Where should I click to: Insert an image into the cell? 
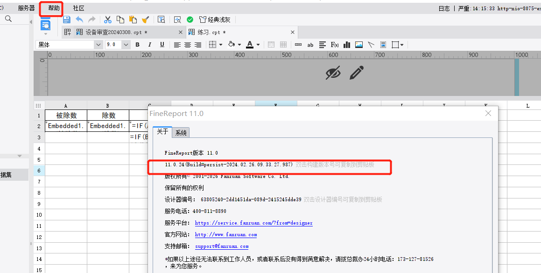coord(359,45)
